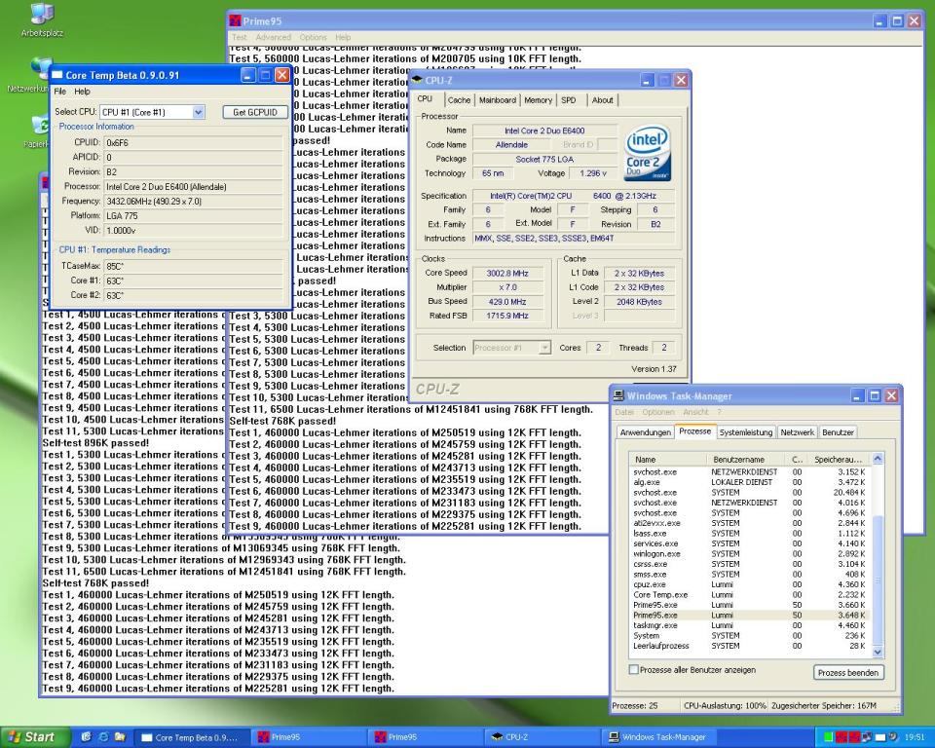Click the Frequency field in Core Temp

click(x=193, y=202)
